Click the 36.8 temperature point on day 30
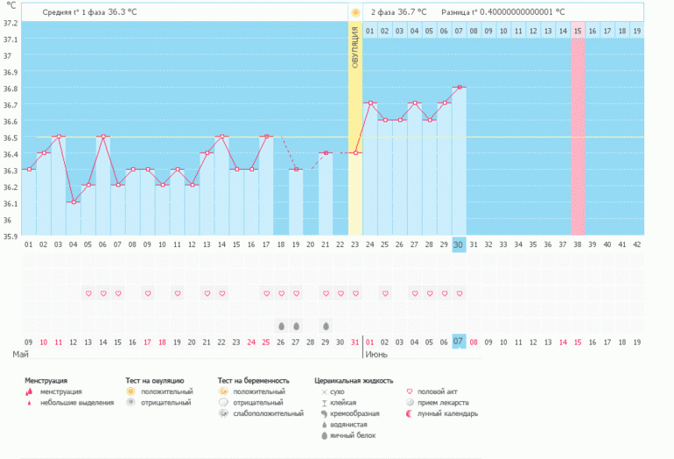 (460, 88)
